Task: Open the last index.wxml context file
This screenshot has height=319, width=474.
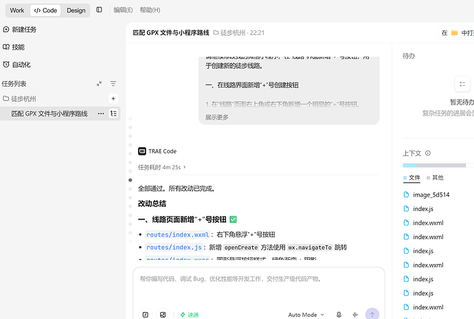Action: (424, 307)
